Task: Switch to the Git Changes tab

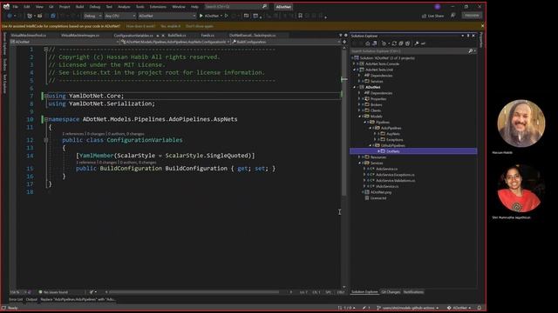Action: (391, 292)
